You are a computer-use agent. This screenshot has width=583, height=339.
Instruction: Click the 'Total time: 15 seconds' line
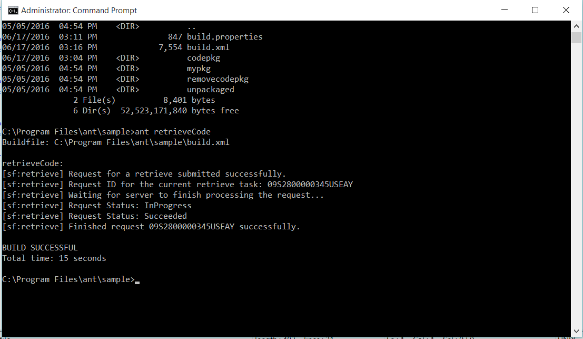[54, 258]
